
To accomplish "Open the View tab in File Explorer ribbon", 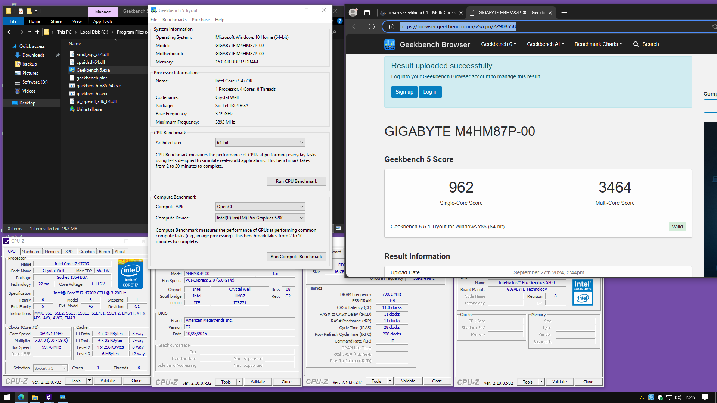I will pos(77,21).
